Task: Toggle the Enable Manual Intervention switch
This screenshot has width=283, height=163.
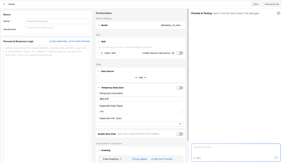Action: click(x=179, y=53)
